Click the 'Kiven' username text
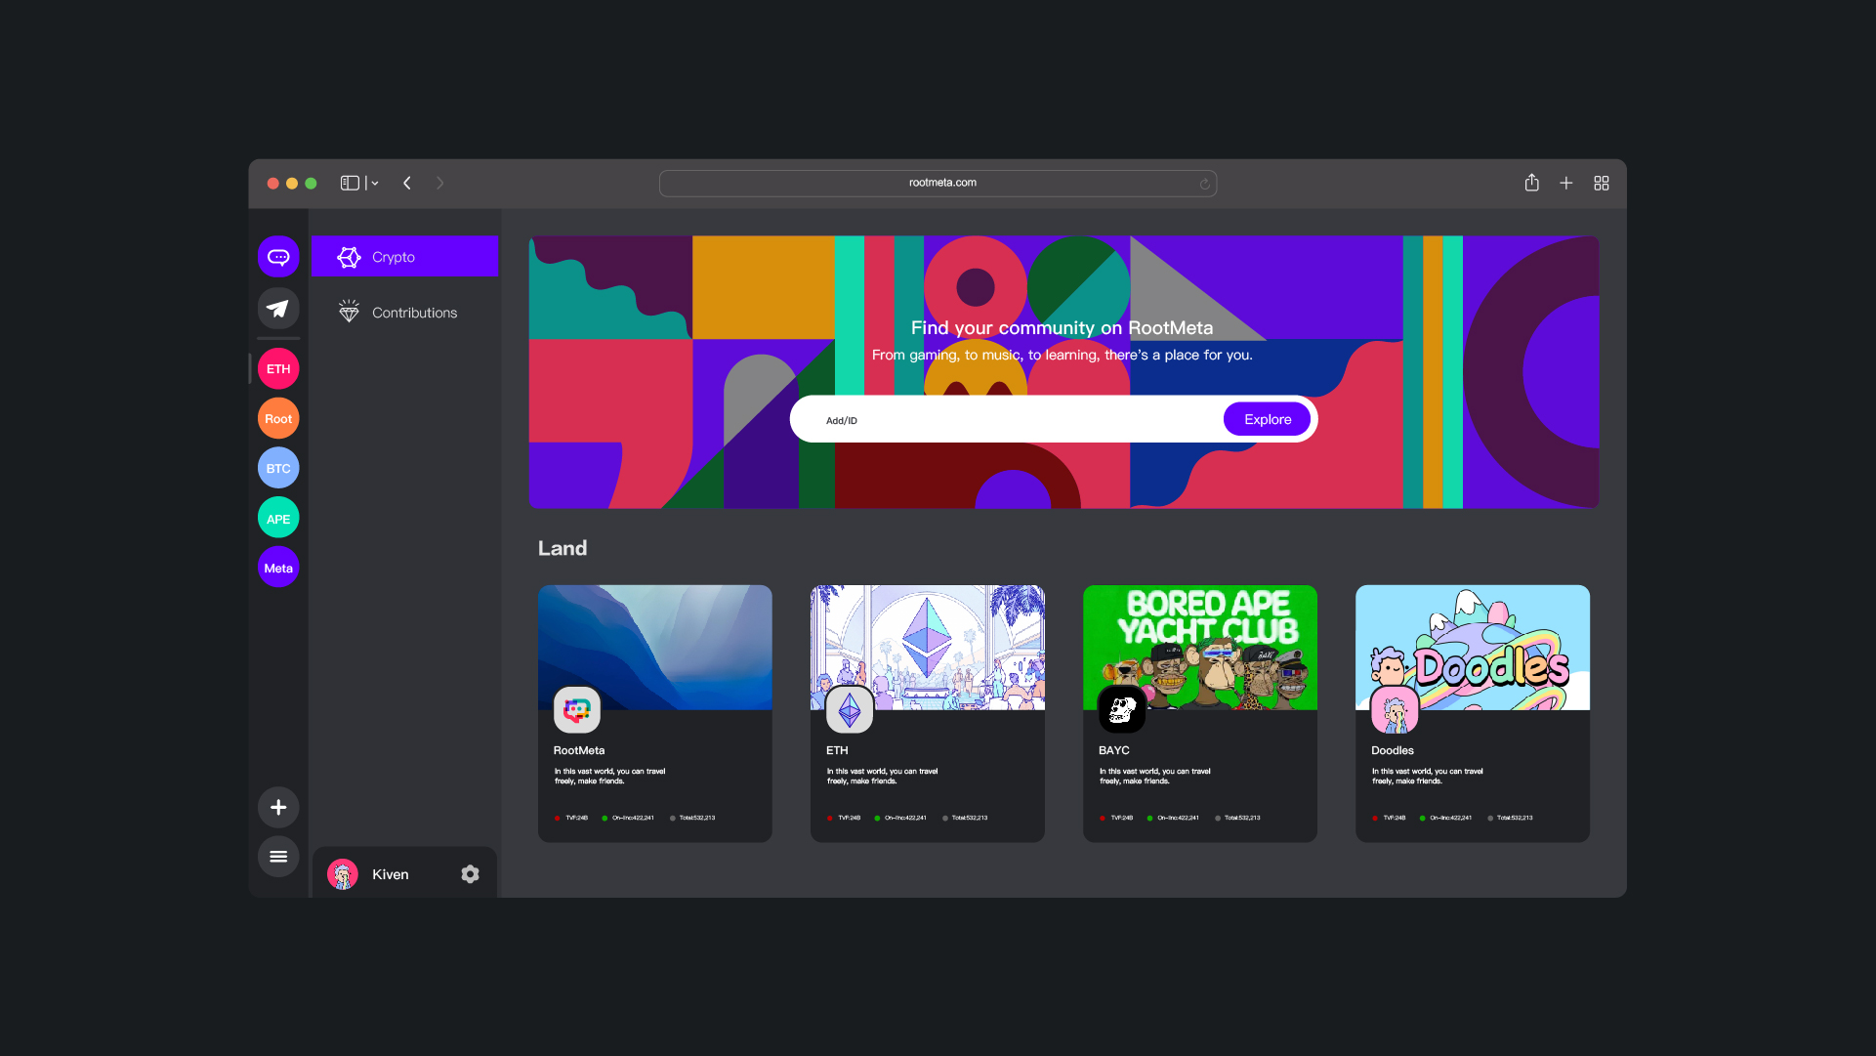Screen dimensions: 1876x1056 click(x=391, y=874)
